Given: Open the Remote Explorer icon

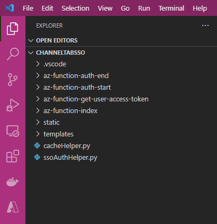Looking at the screenshot, I should click(13, 131).
